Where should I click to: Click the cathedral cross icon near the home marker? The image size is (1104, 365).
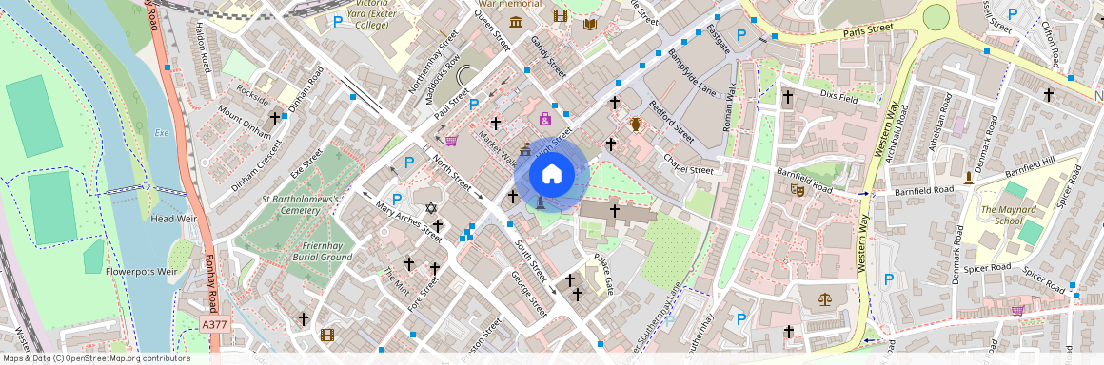pyautogui.click(x=614, y=209)
